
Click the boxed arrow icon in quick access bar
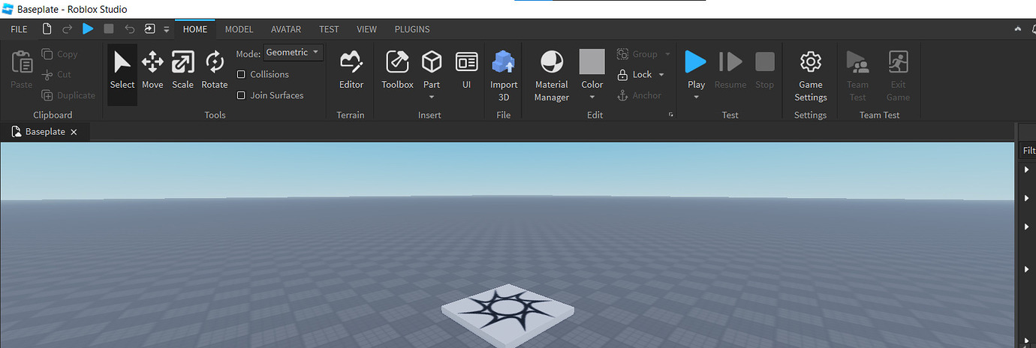point(149,29)
